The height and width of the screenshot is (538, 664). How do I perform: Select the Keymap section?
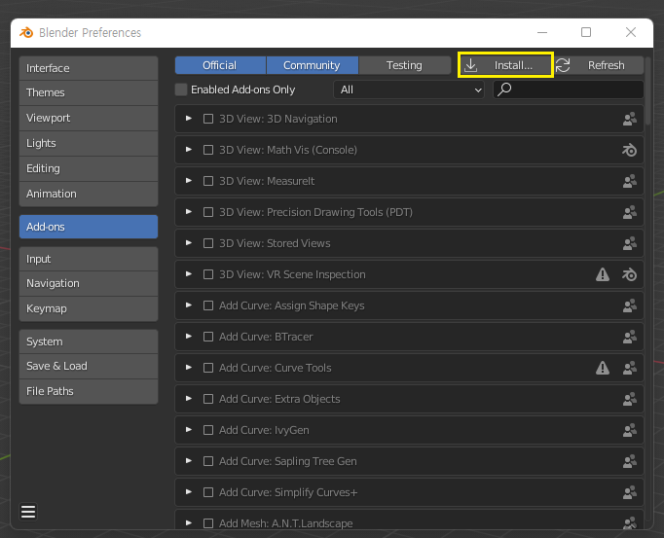click(89, 308)
